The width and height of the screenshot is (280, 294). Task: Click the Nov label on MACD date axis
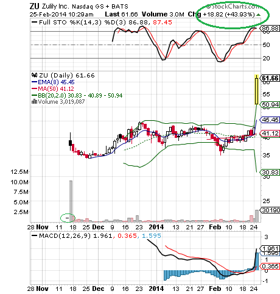click(42, 289)
